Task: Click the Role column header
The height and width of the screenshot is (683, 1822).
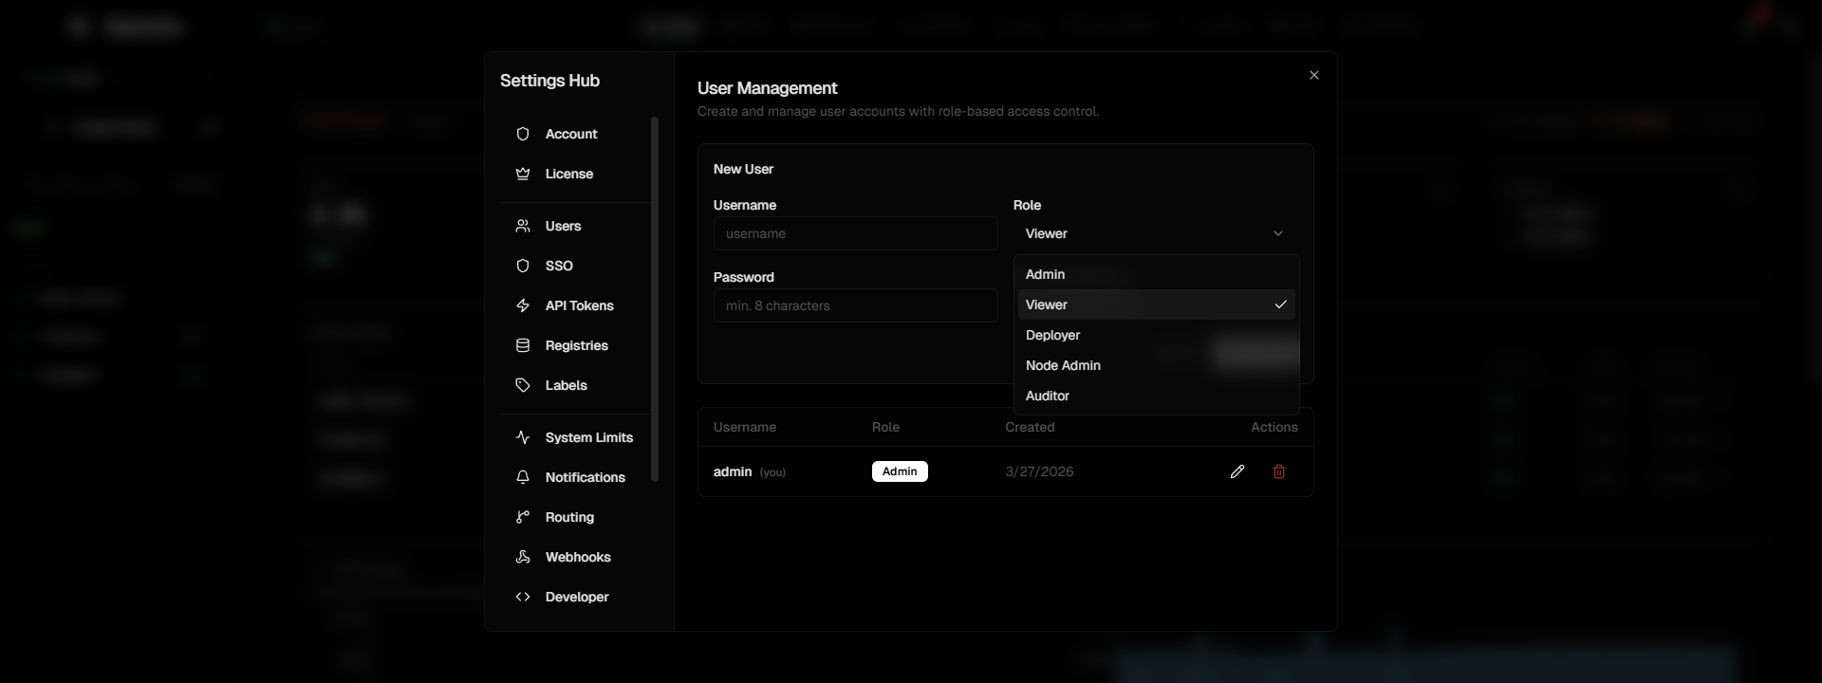Action: (885, 427)
